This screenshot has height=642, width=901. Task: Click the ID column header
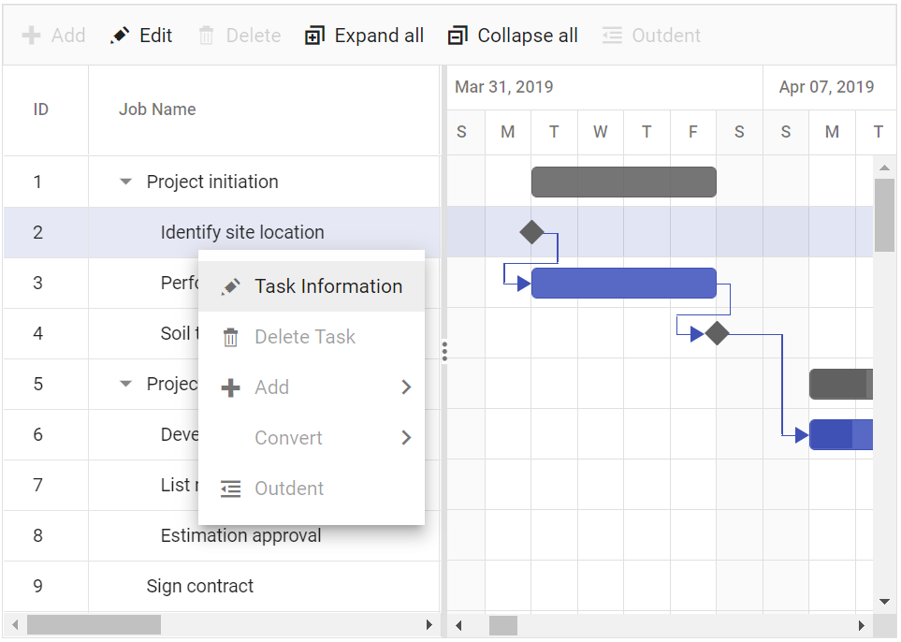[41, 109]
